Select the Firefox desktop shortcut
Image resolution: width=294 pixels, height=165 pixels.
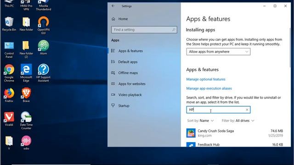tap(9, 95)
